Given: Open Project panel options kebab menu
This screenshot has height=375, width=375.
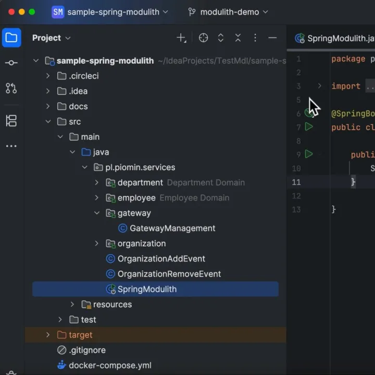Looking at the screenshot, I should point(255,38).
